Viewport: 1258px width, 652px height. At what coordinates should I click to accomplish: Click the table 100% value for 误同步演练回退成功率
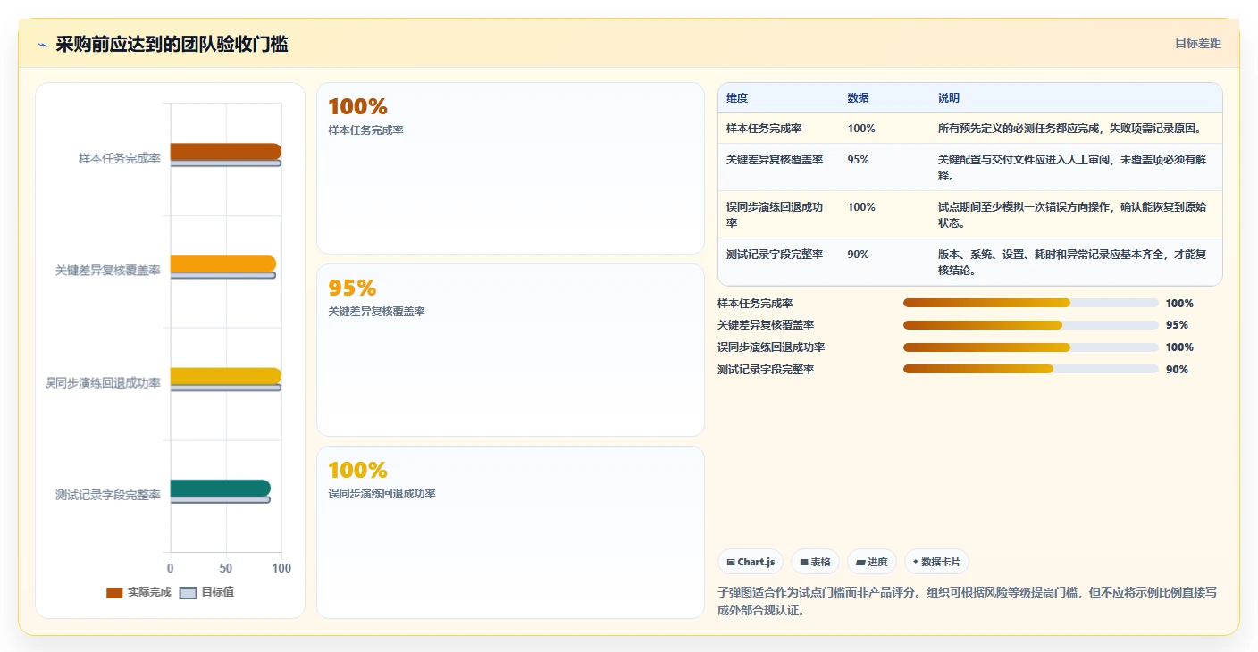point(861,207)
